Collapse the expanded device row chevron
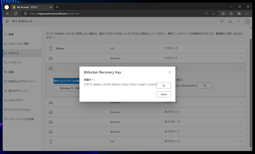 [240, 68]
